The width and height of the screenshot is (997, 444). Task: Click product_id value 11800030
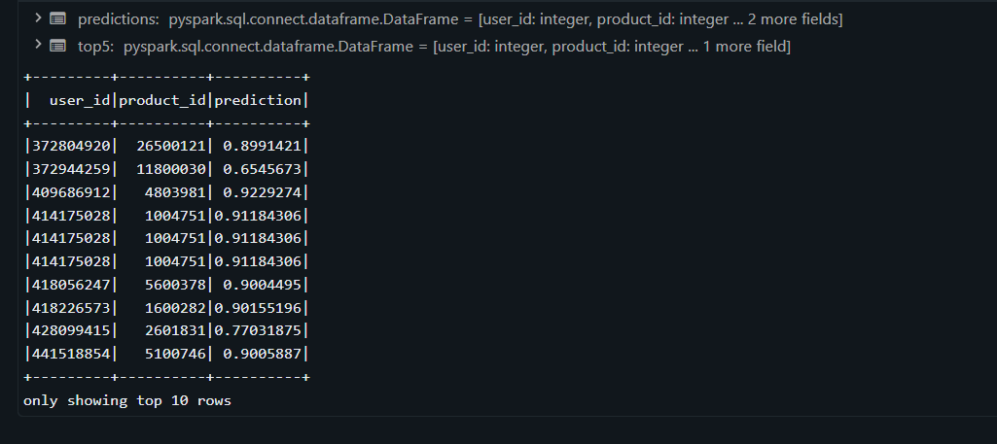[x=171, y=169]
